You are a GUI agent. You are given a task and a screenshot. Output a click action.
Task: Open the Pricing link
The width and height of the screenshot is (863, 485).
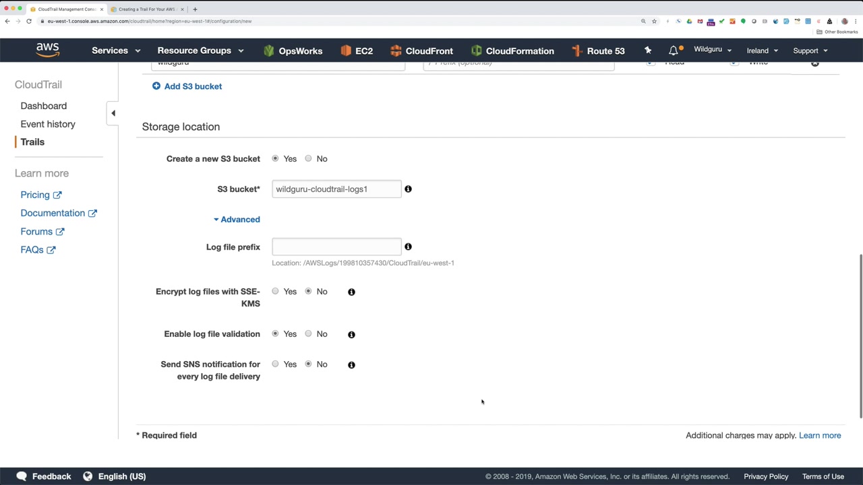(x=41, y=195)
